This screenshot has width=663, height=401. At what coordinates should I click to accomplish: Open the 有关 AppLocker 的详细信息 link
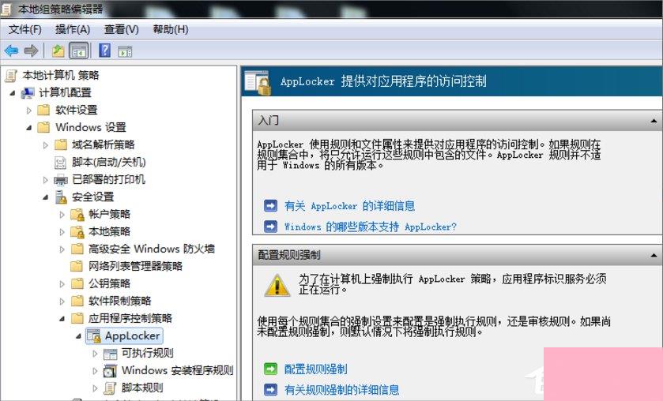tap(350, 206)
